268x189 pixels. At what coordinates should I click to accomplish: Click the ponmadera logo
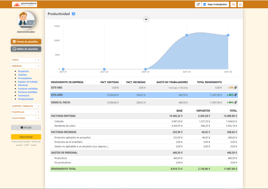coord(24,5)
